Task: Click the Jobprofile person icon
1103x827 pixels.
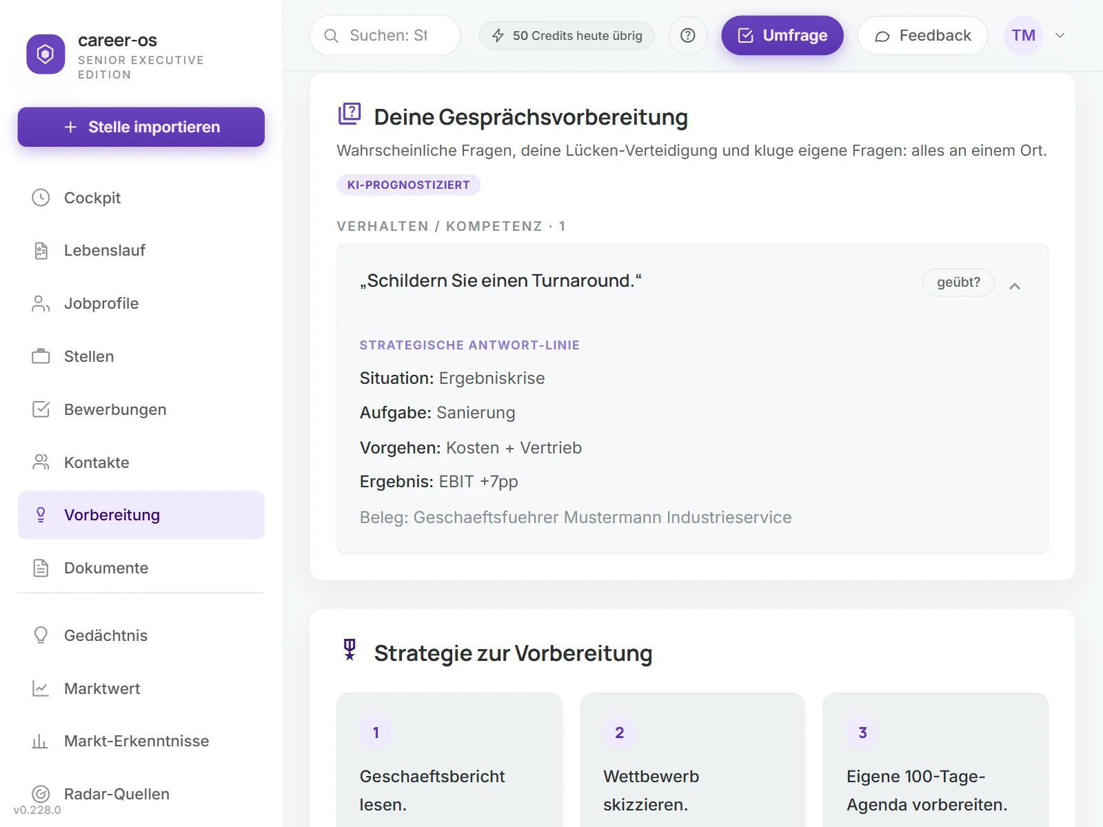Action: point(41,304)
